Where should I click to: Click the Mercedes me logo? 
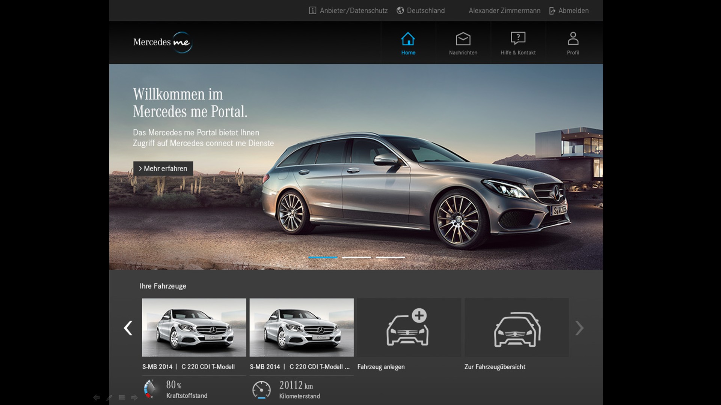(163, 42)
